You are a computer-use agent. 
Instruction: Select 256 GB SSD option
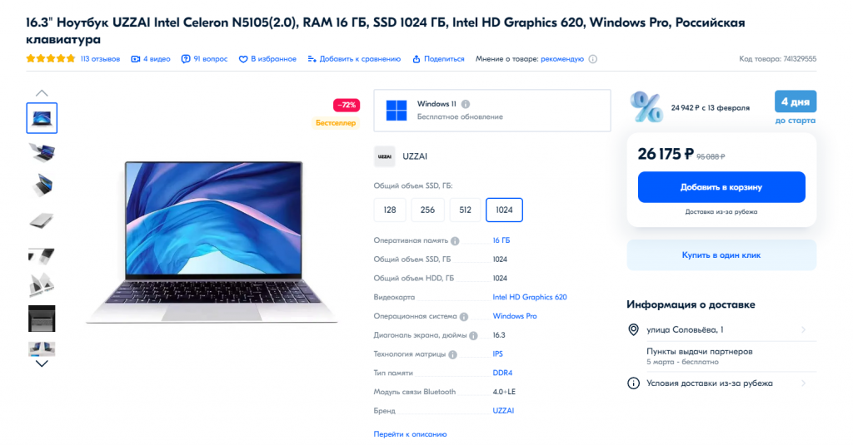pyautogui.click(x=427, y=210)
